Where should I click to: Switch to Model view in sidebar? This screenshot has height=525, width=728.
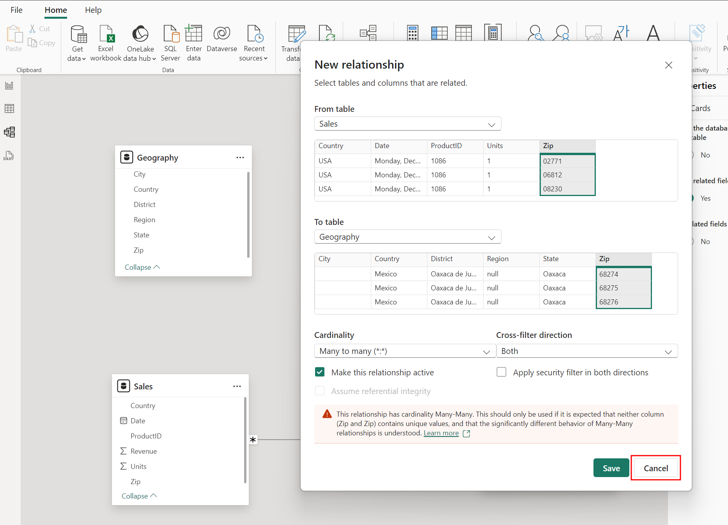(9, 132)
